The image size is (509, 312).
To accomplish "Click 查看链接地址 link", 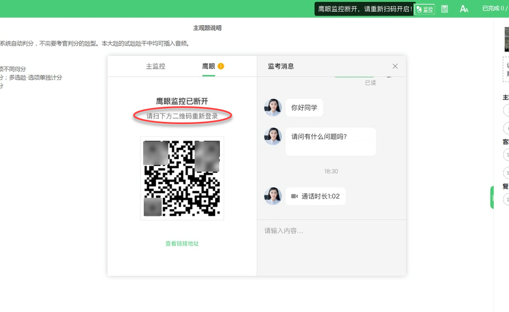I will 182,244.
